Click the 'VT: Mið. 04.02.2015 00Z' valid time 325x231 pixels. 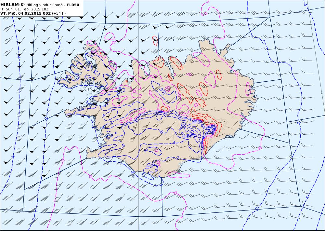[25, 13]
